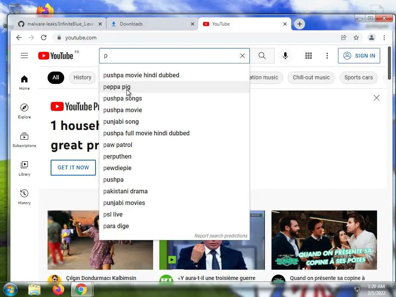Click the magnifier search button
Image resolution: width=396 pixels, height=297 pixels.
click(262, 56)
